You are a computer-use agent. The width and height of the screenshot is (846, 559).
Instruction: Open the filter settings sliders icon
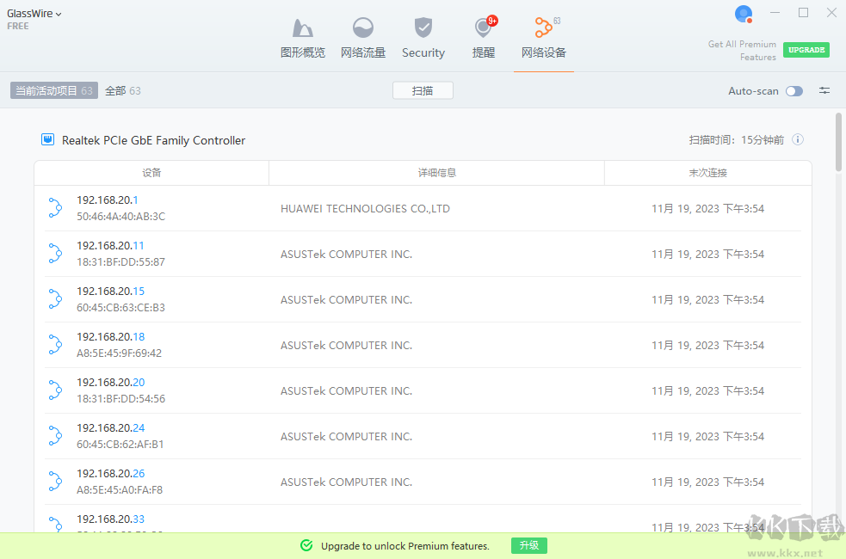tap(824, 91)
